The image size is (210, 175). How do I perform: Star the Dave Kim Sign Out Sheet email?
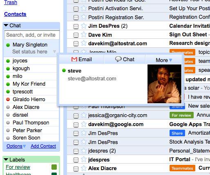click(x=84, y=35)
